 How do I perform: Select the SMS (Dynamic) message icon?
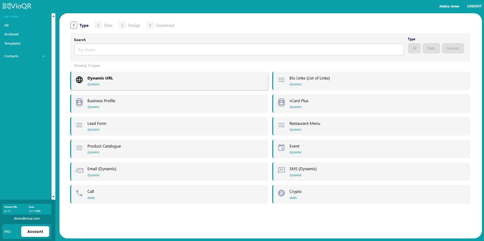281,170
